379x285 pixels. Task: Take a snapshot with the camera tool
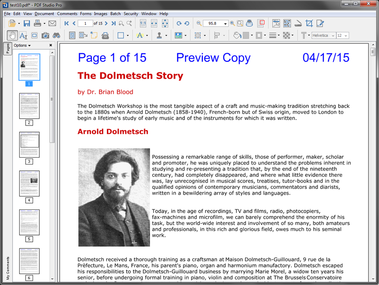45,35
